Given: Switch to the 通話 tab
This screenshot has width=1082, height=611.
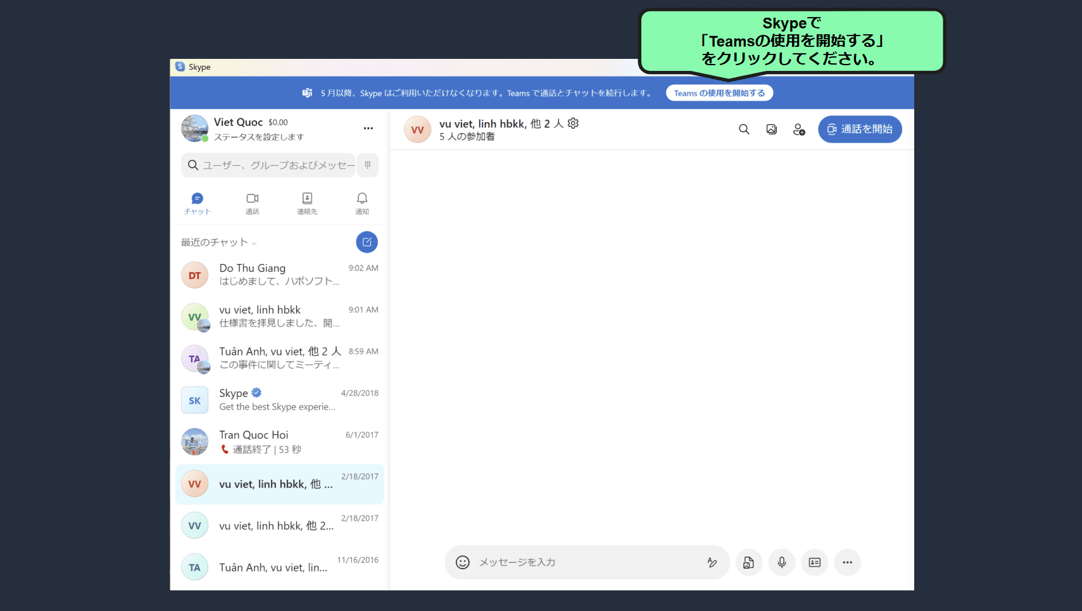Looking at the screenshot, I should (252, 203).
